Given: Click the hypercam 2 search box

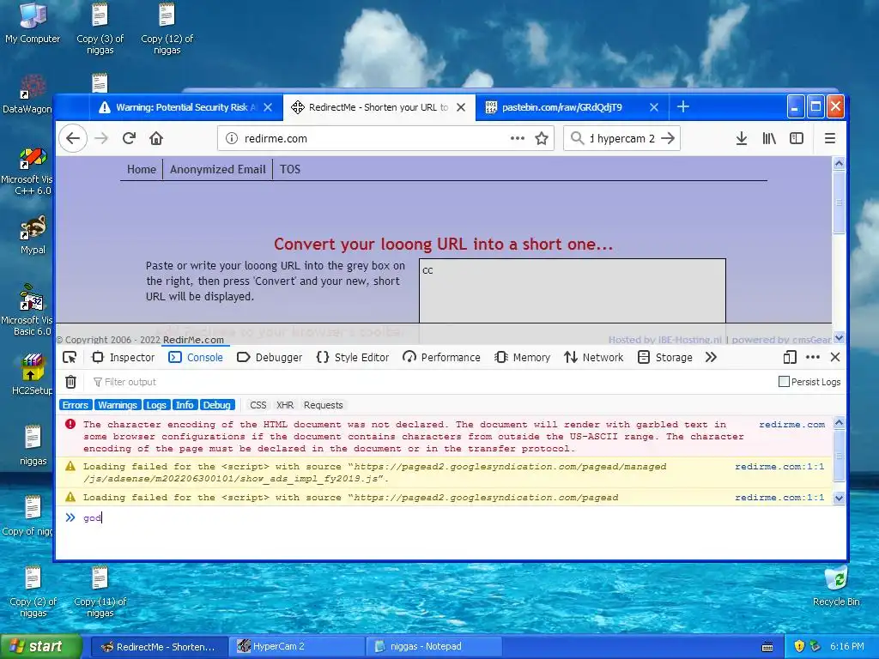Looking at the screenshot, I should 622,138.
